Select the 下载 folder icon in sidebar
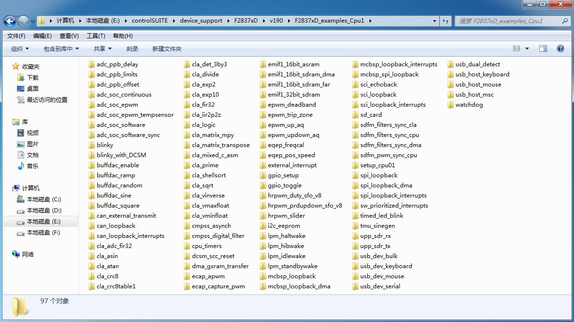The width and height of the screenshot is (574, 322). [x=21, y=77]
